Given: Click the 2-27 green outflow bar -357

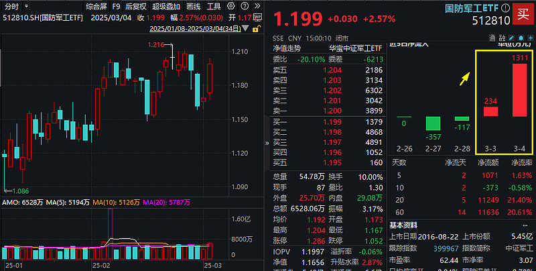Looking at the screenshot, I should coord(433,123).
